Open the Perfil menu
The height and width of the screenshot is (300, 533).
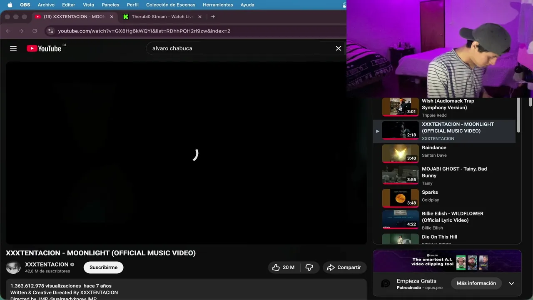[x=133, y=5]
